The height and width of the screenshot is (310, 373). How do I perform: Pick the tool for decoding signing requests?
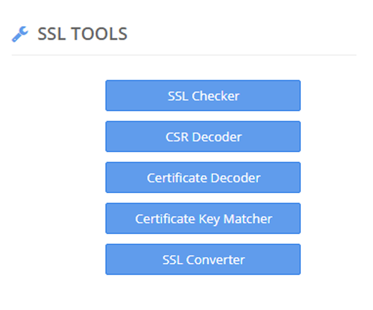[203, 137]
